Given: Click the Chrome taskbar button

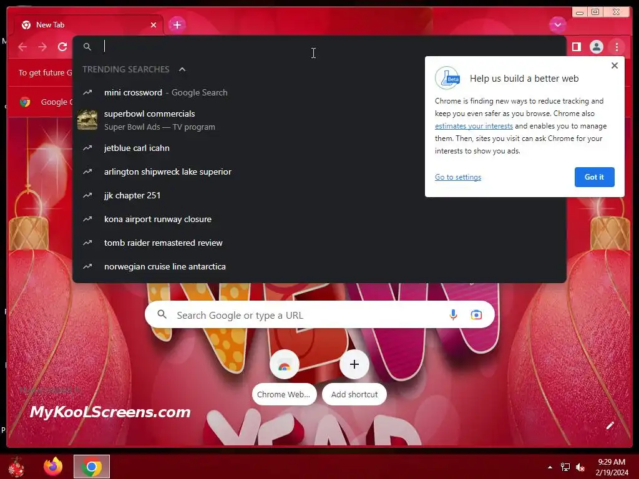Looking at the screenshot, I should click(92, 467).
